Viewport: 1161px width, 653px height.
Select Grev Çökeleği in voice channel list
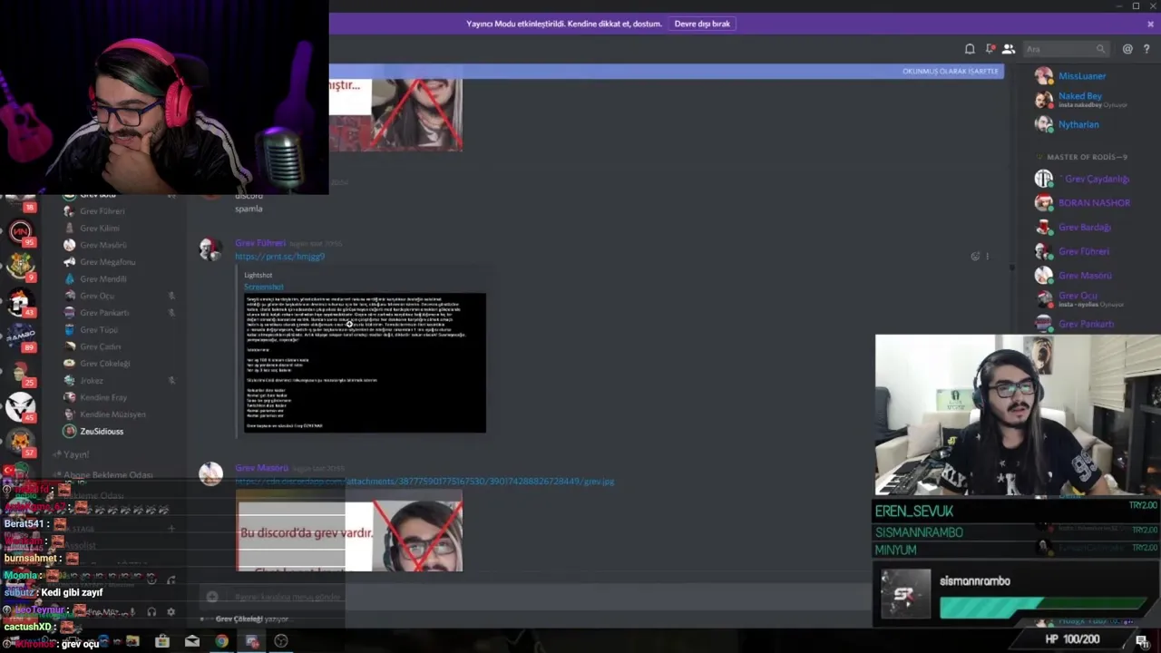(105, 364)
